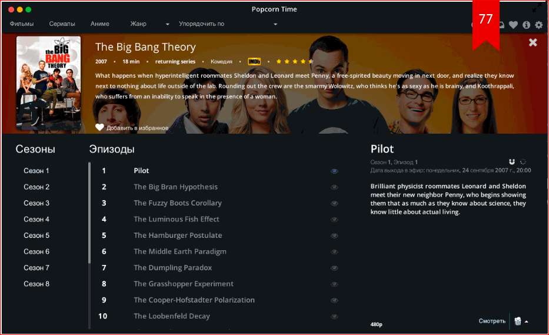Select Сезон 2 in seasons list

[x=36, y=187]
